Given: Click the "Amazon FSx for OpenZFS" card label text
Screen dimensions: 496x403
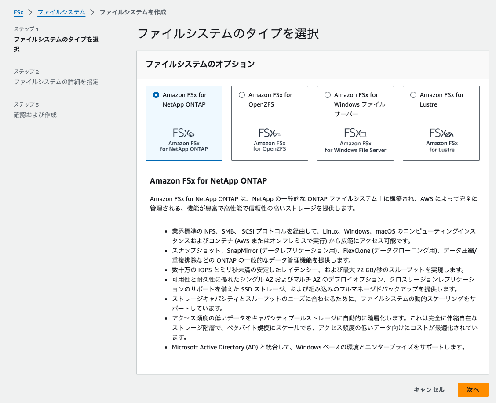Looking at the screenshot, I should tap(270, 100).
